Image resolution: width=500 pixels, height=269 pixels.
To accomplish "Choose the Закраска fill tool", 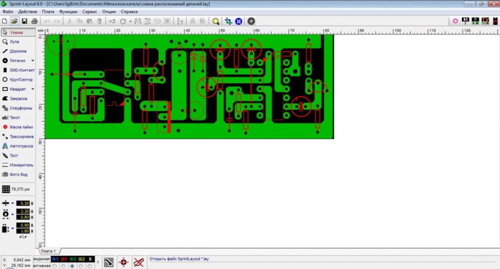I will pos(18,99).
